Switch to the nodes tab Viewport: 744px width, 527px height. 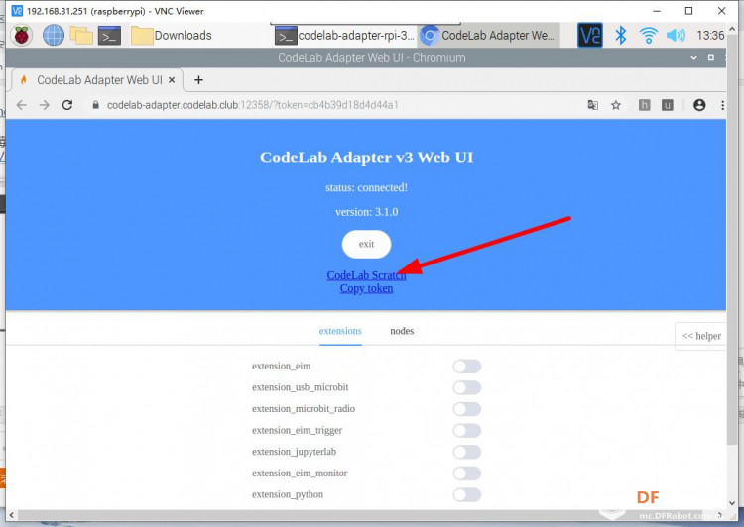pyautogui.click(x=402, y=331)
